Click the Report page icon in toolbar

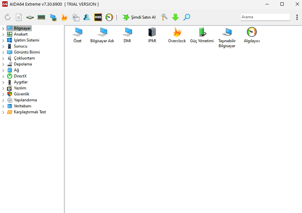click(19, 17)
